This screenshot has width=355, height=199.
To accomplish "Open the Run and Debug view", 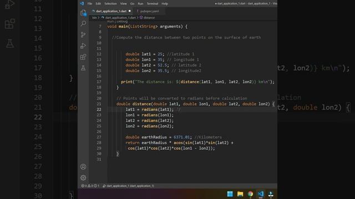I will (83, 46).
